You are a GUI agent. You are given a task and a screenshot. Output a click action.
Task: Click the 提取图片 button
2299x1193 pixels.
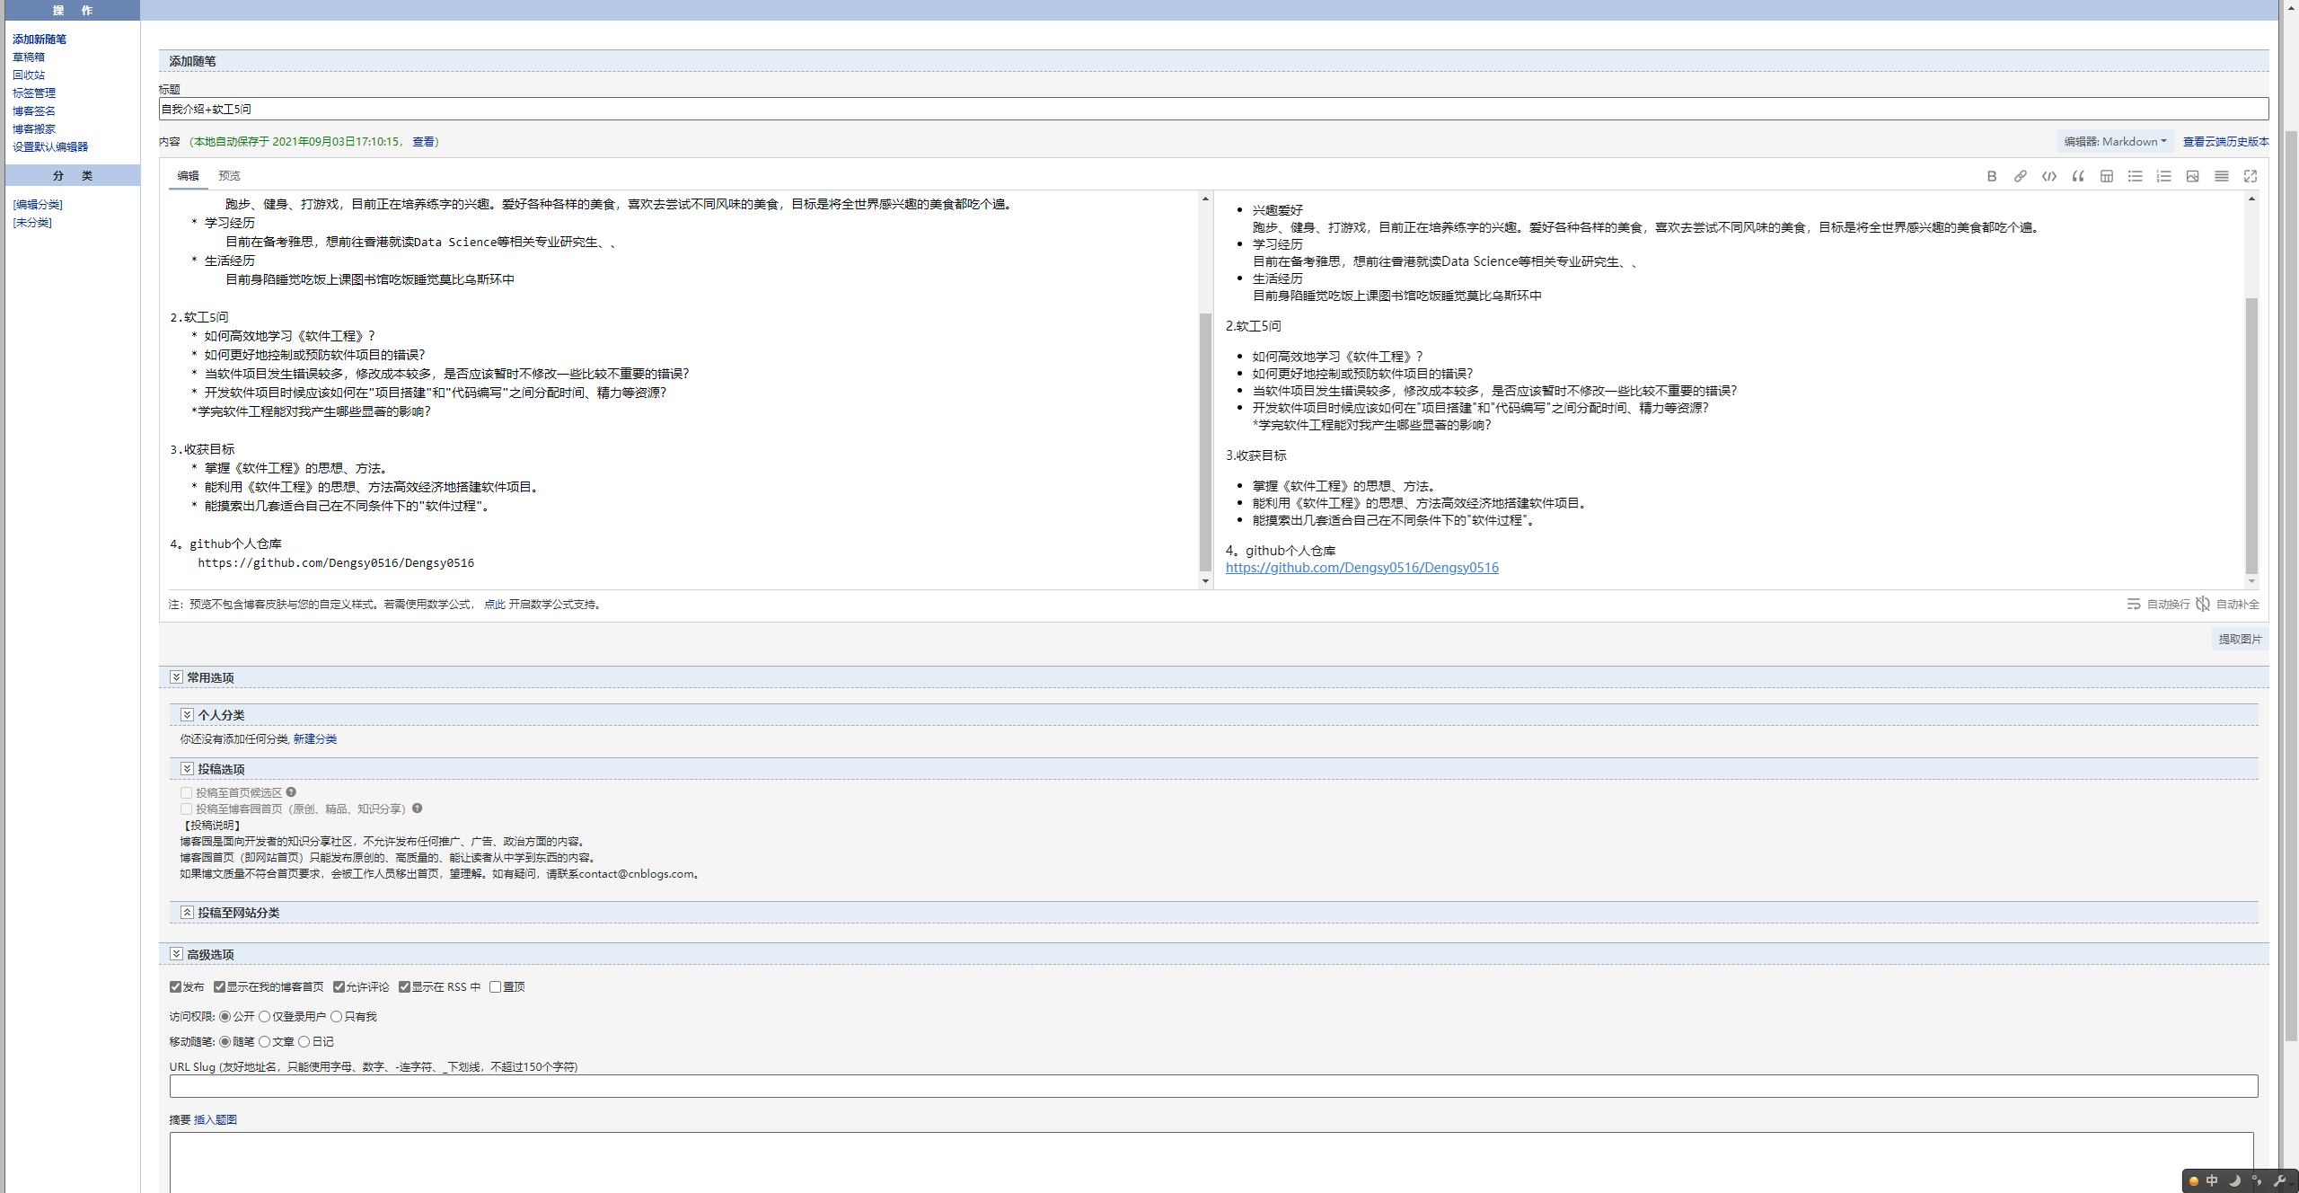(2239, 639)
